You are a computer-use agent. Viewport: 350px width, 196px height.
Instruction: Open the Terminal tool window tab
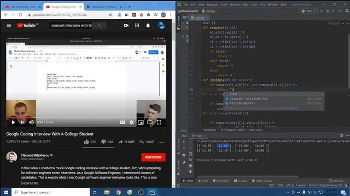pyautogui.click(x=241, y=181)
